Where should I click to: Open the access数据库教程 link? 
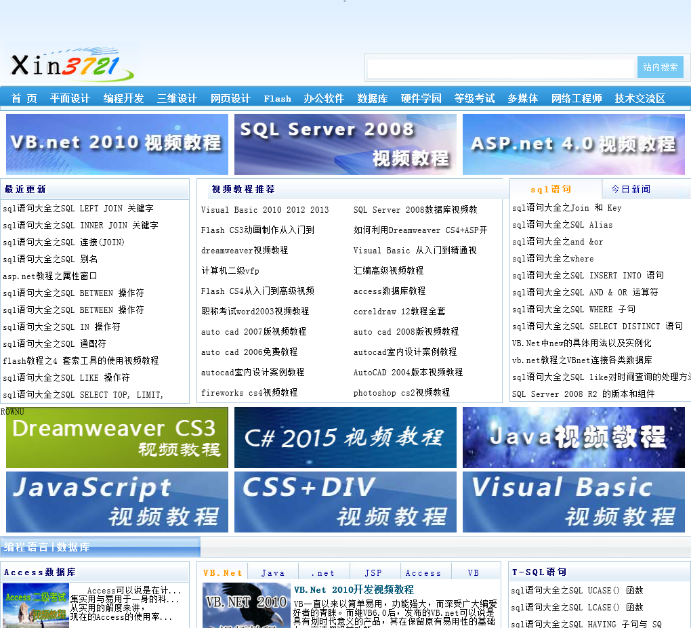(x=390, y=291)
